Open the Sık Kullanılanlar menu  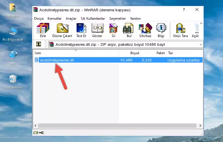(93, 19)
